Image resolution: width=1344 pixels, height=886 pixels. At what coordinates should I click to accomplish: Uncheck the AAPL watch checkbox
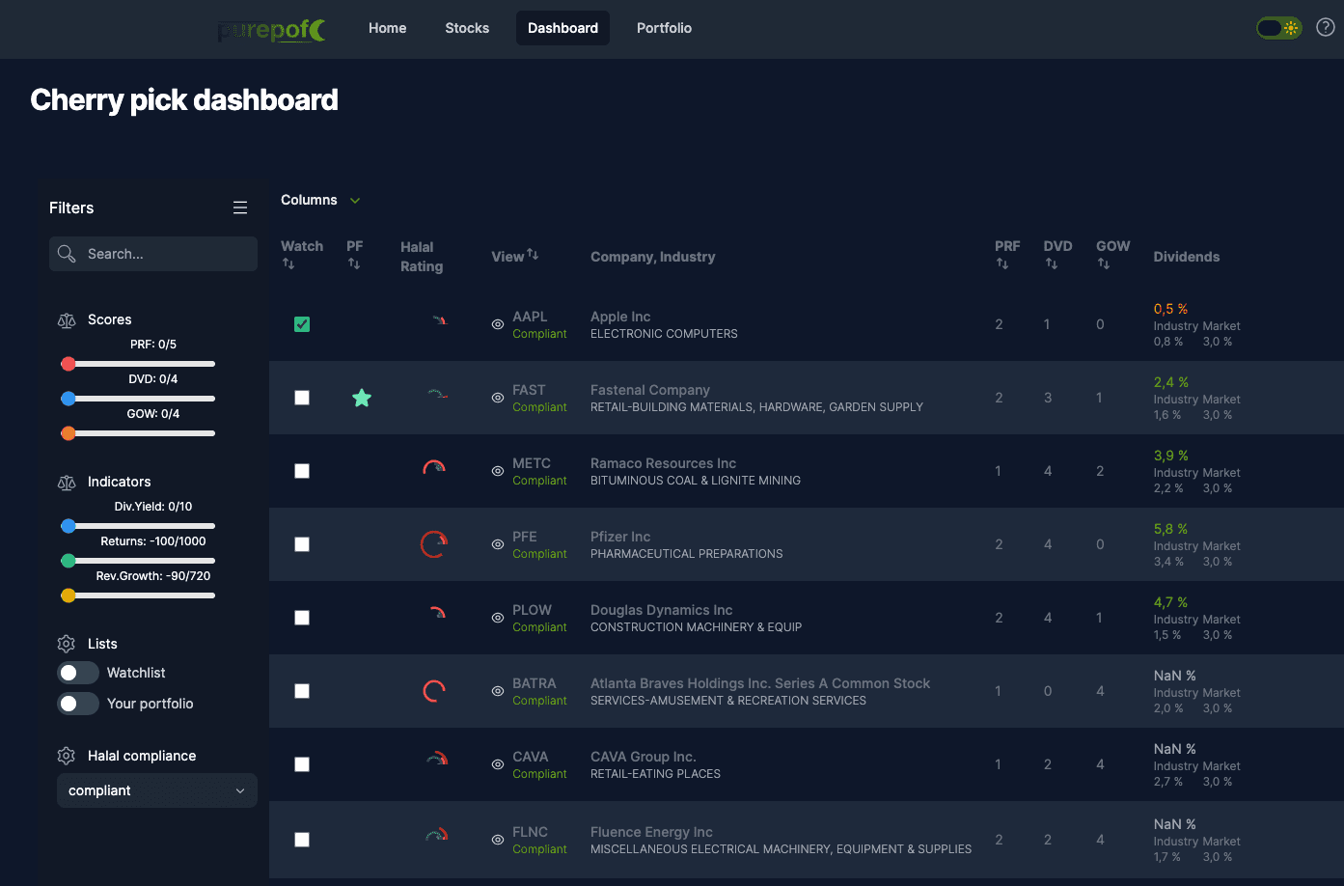pyautogui.click(x=302, y=324)
